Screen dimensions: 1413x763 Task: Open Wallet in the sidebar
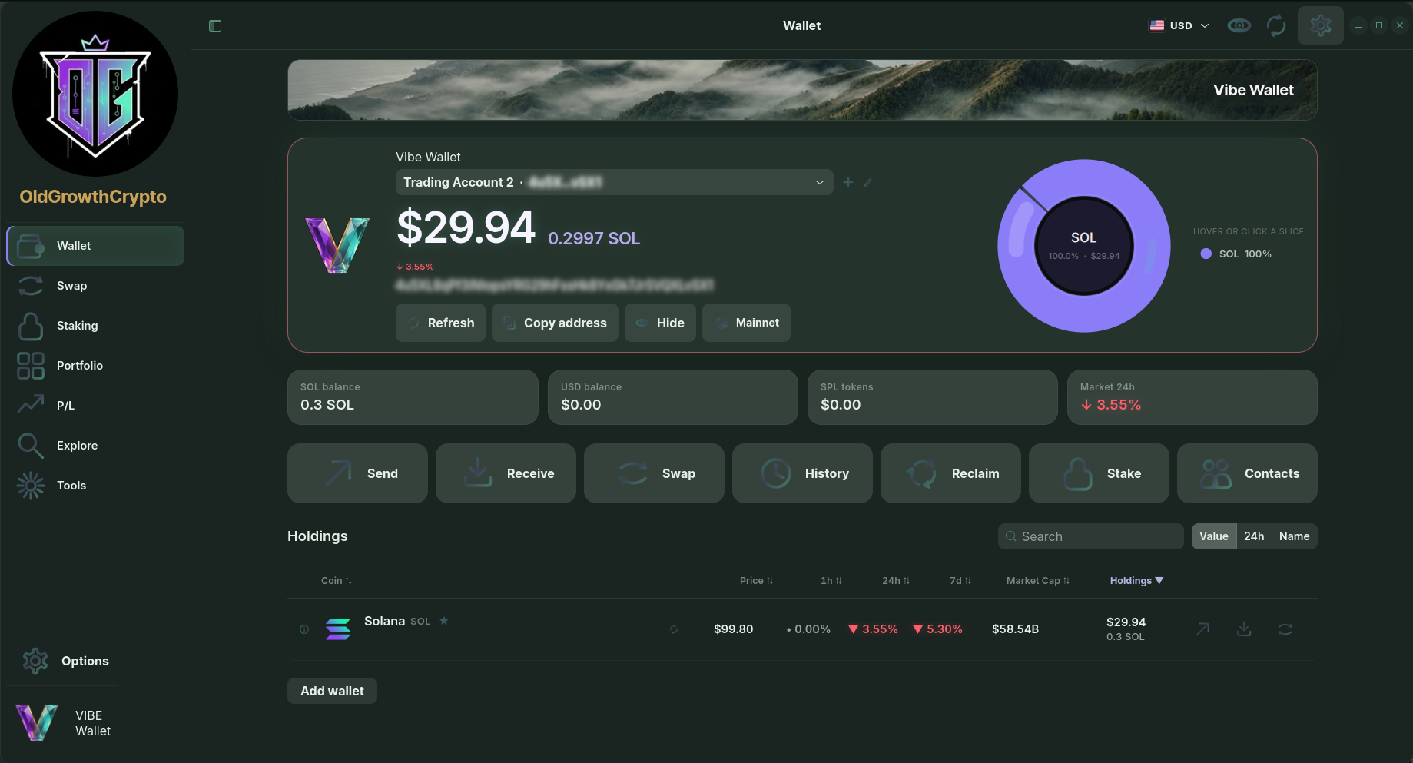coord(95,246)
